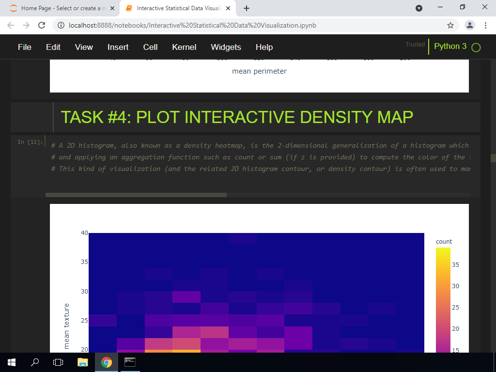Viewport: 496px width, 372px height.
Task: Open the Cell menu
Action: pos(150,47)
